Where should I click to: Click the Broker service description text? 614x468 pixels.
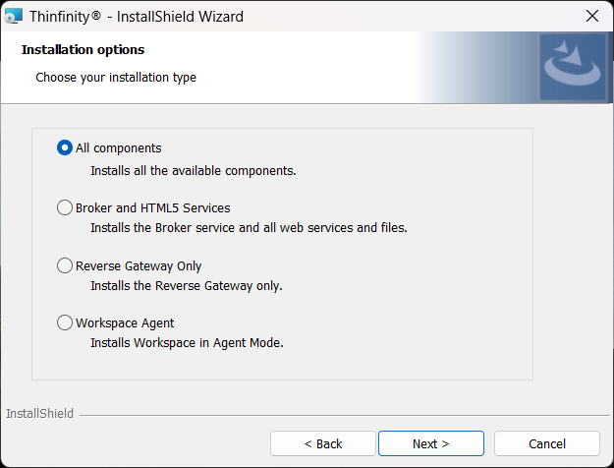coord(250,228)
